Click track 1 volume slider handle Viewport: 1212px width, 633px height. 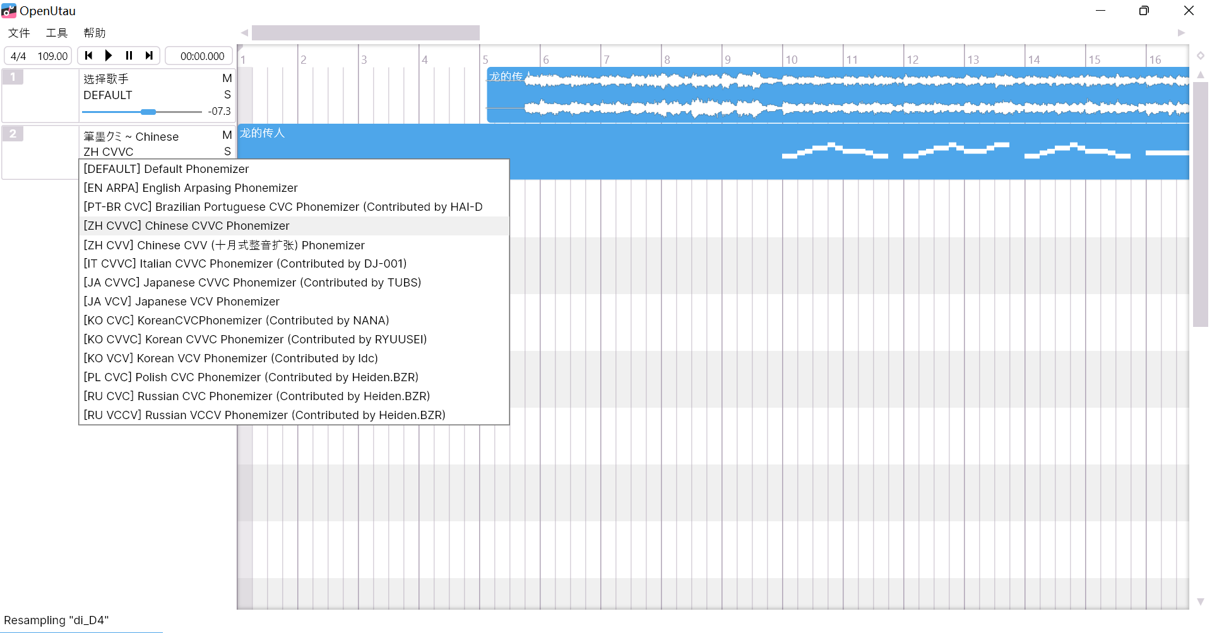148,112
